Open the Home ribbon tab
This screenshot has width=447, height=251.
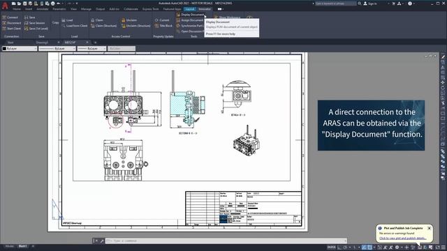17,9
